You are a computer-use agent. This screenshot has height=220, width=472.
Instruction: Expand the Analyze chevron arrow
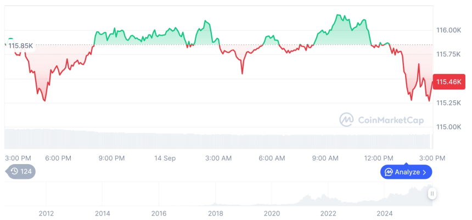click(x=424, y=172)
